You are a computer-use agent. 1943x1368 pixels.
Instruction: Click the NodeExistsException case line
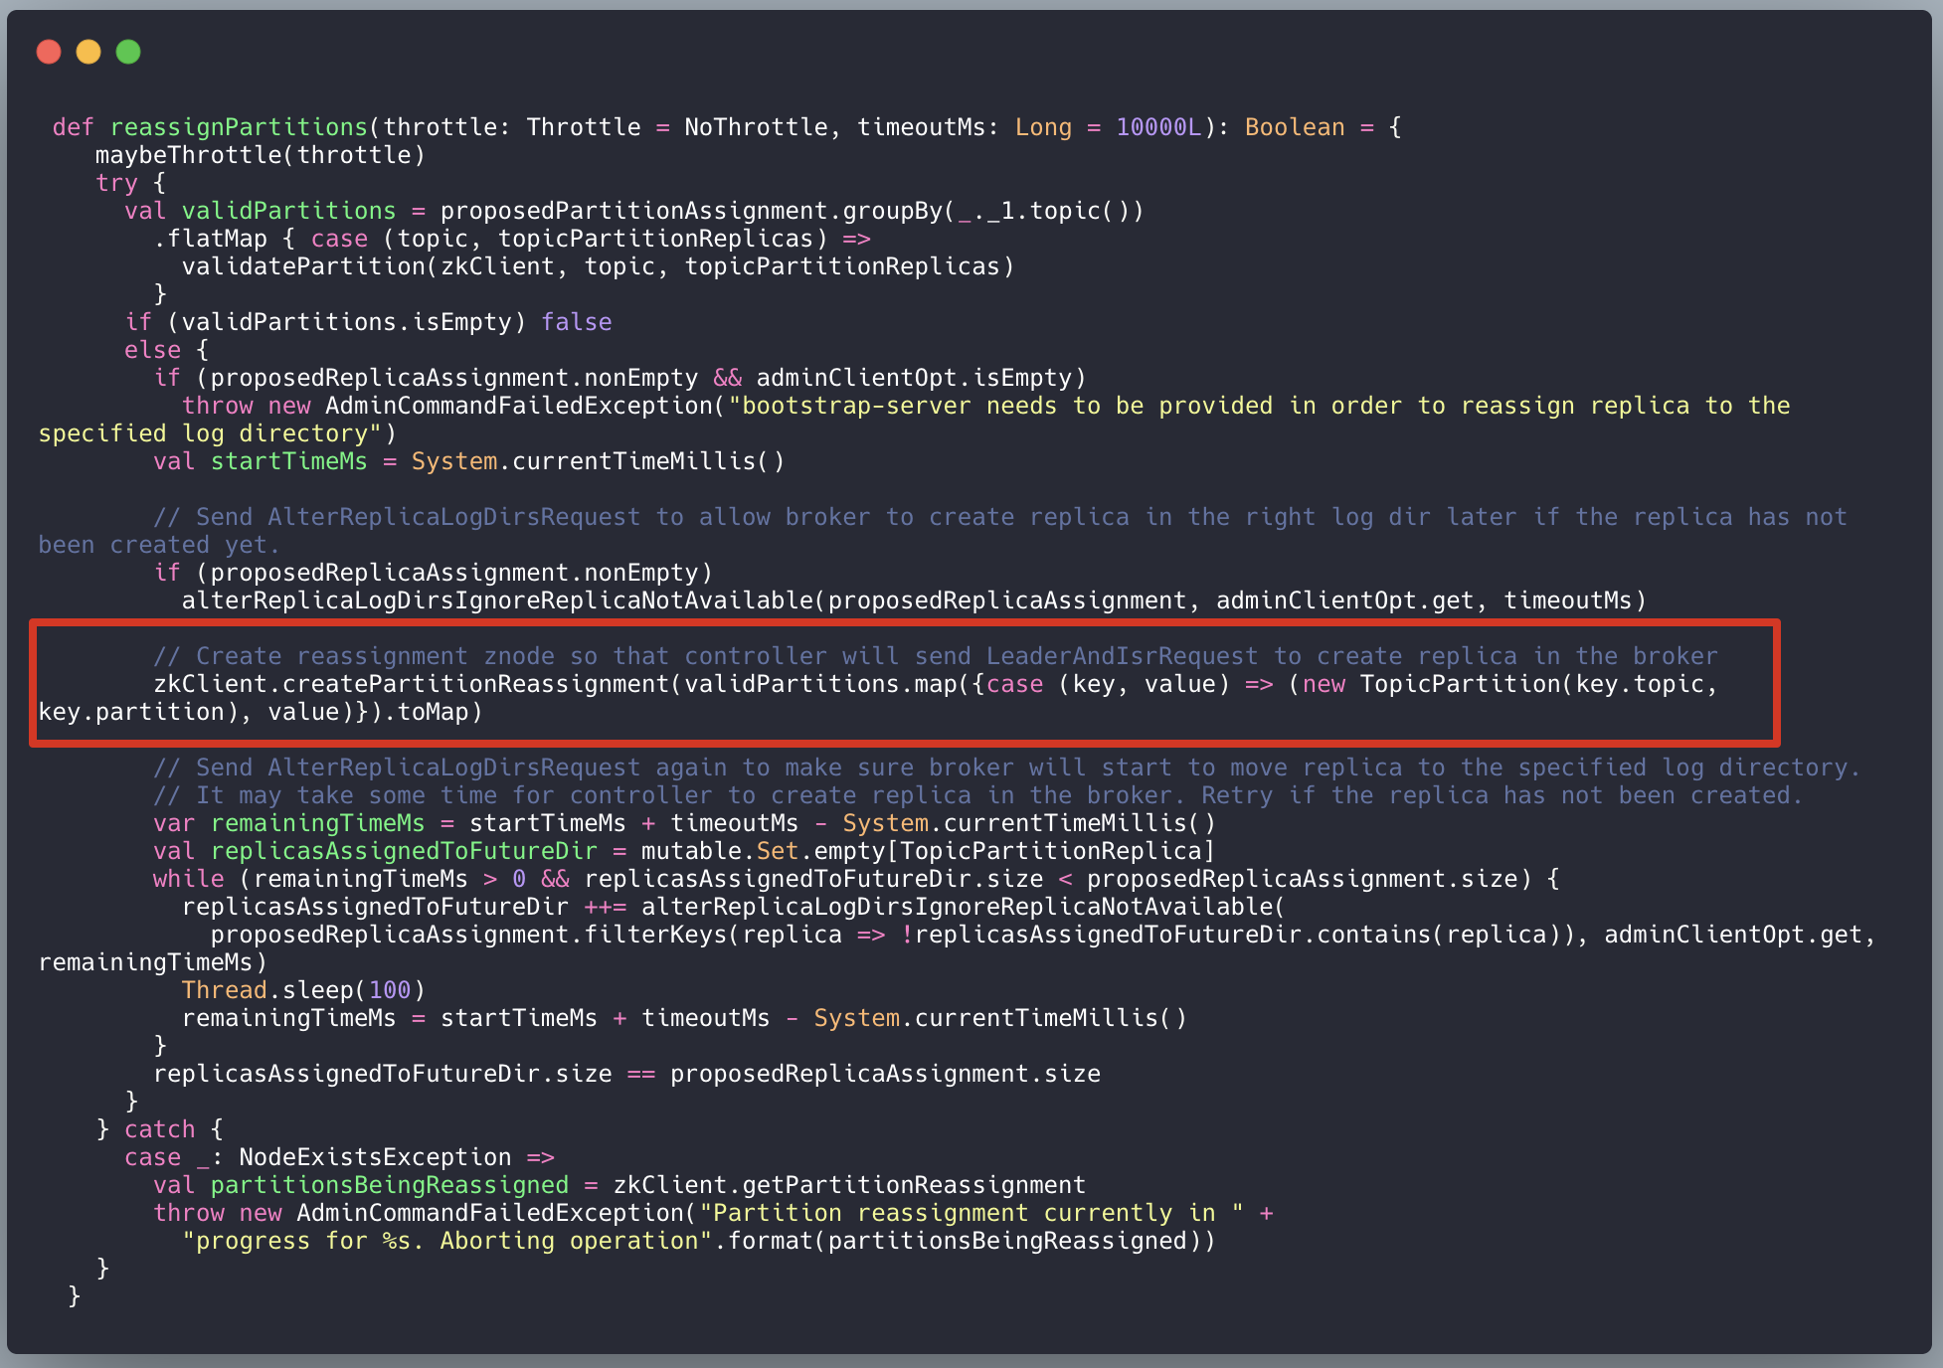(x=374, y=1157)
